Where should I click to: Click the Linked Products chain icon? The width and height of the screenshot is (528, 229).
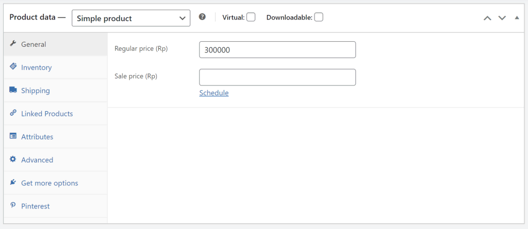click(13, 113)
